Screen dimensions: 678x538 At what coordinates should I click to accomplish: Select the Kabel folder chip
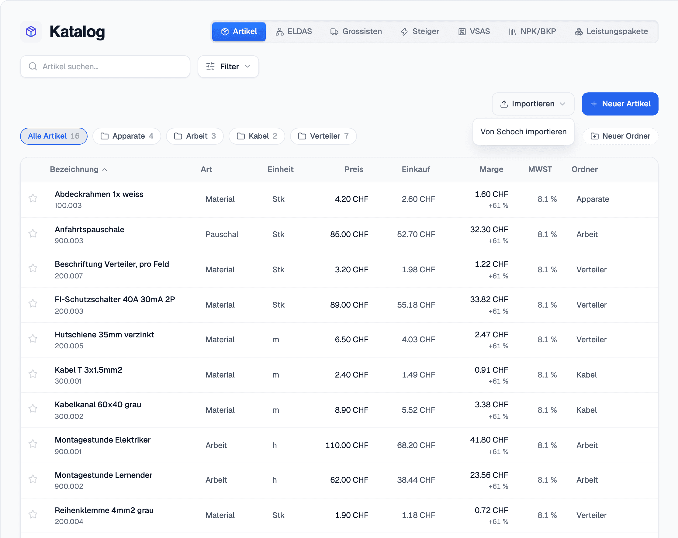tap(257, 136)
